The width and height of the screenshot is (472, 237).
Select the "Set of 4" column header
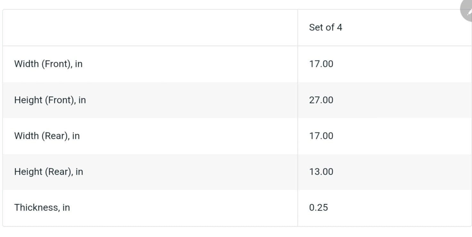(326, 28)
